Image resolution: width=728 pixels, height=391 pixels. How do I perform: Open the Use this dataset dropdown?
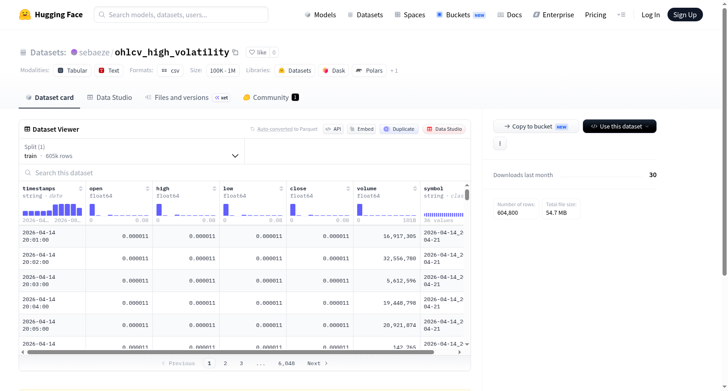pos(620,126)
